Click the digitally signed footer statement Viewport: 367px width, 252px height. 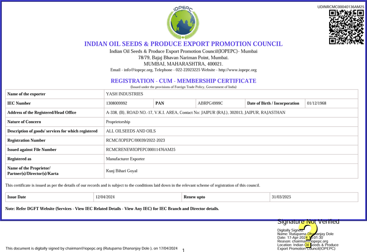[x=91, y=248]
